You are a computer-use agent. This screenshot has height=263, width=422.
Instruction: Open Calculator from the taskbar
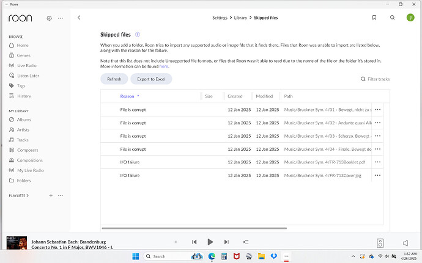pyautogui.click(x=224, y=256)
